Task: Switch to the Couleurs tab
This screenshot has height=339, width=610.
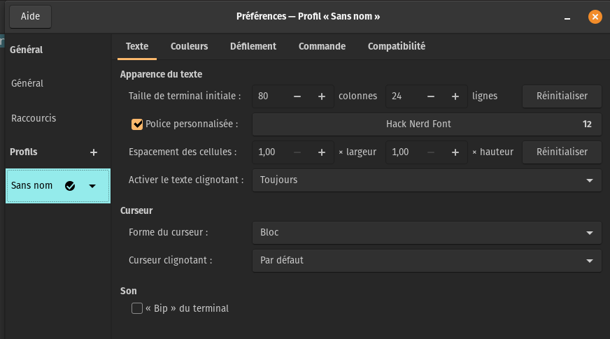Action: click(189, 46)
